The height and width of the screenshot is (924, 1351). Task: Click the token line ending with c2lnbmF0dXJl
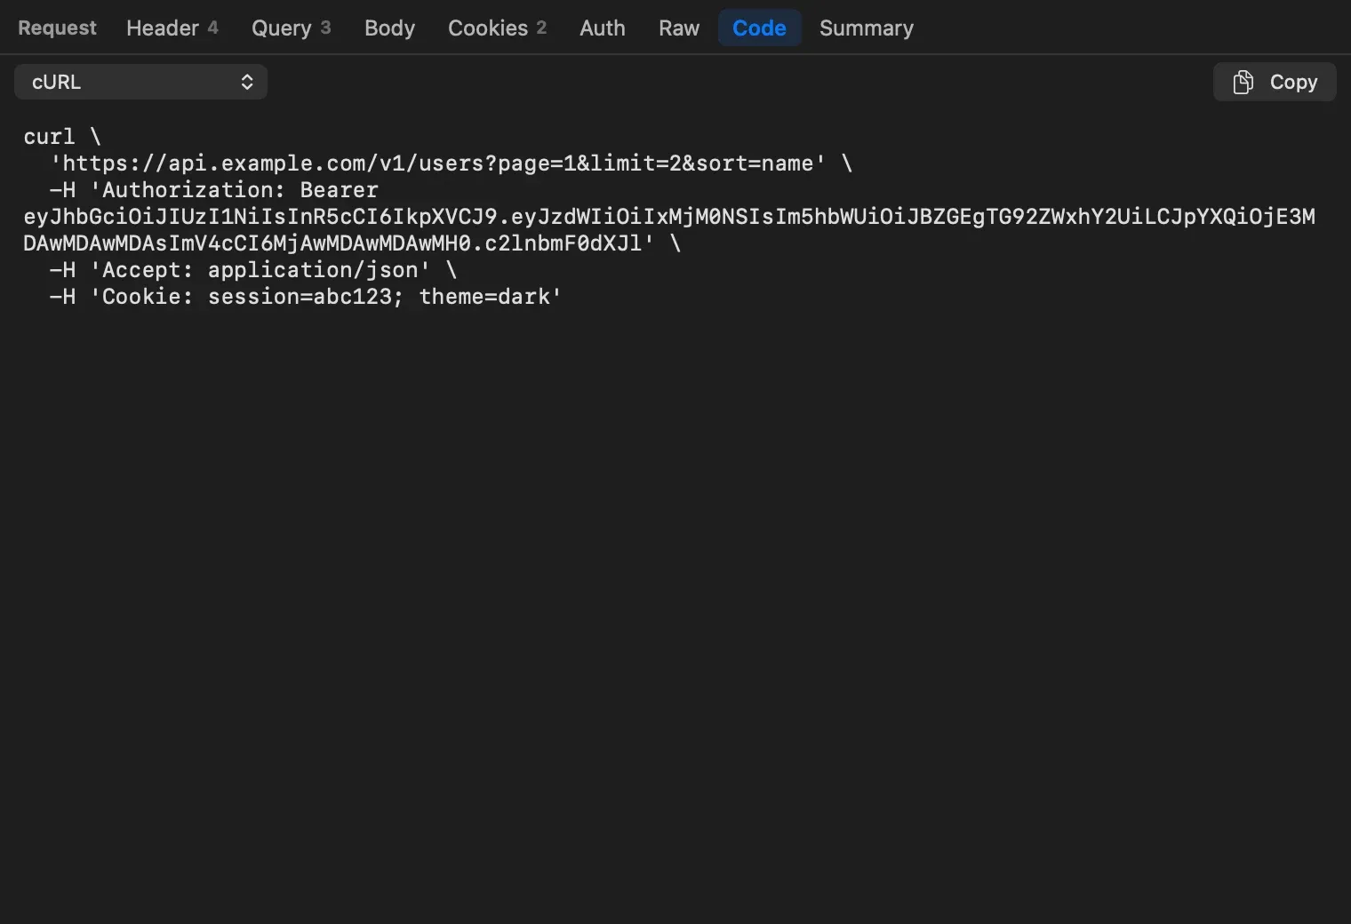352,243
